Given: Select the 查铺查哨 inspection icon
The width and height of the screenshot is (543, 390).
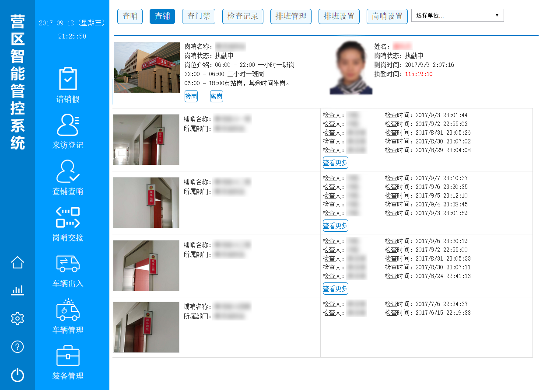Looking at the screenshot, I should [68, 171].
